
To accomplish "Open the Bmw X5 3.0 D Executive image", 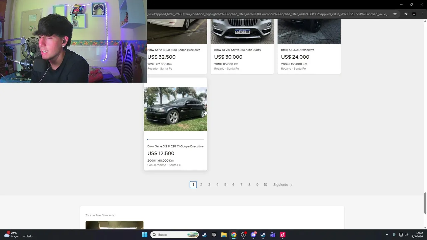I will click(x=309, y=32).
